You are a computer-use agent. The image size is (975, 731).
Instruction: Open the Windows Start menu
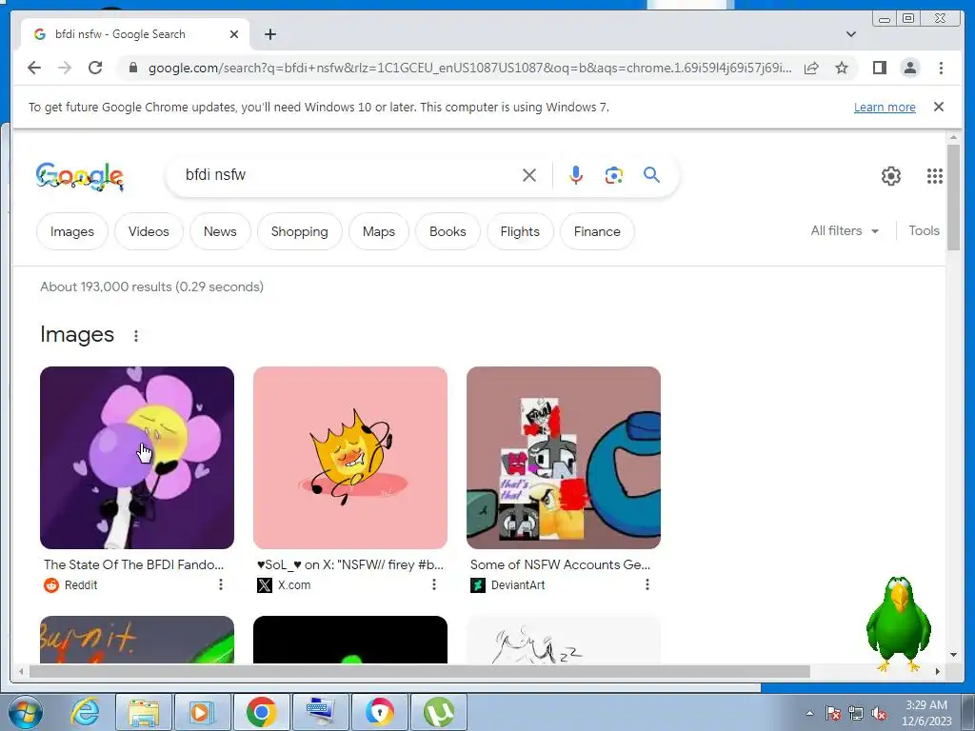tap(24, 712)
